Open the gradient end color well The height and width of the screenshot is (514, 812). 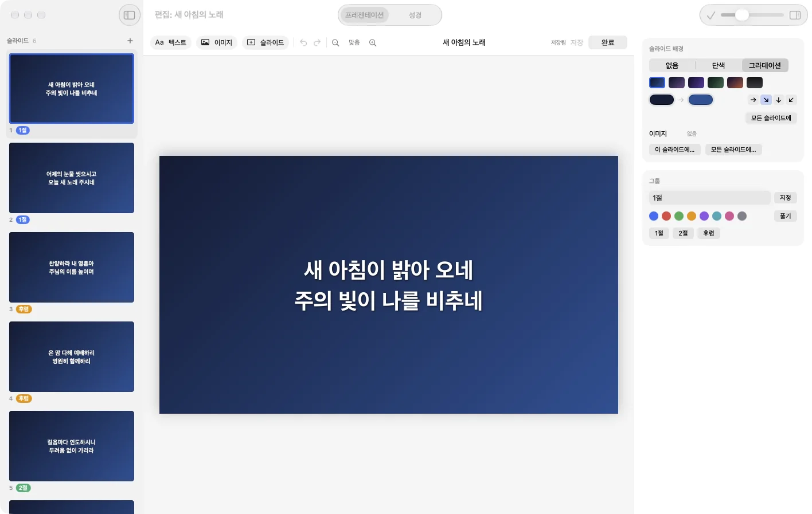pyautogui.click(x=701, y=100)
